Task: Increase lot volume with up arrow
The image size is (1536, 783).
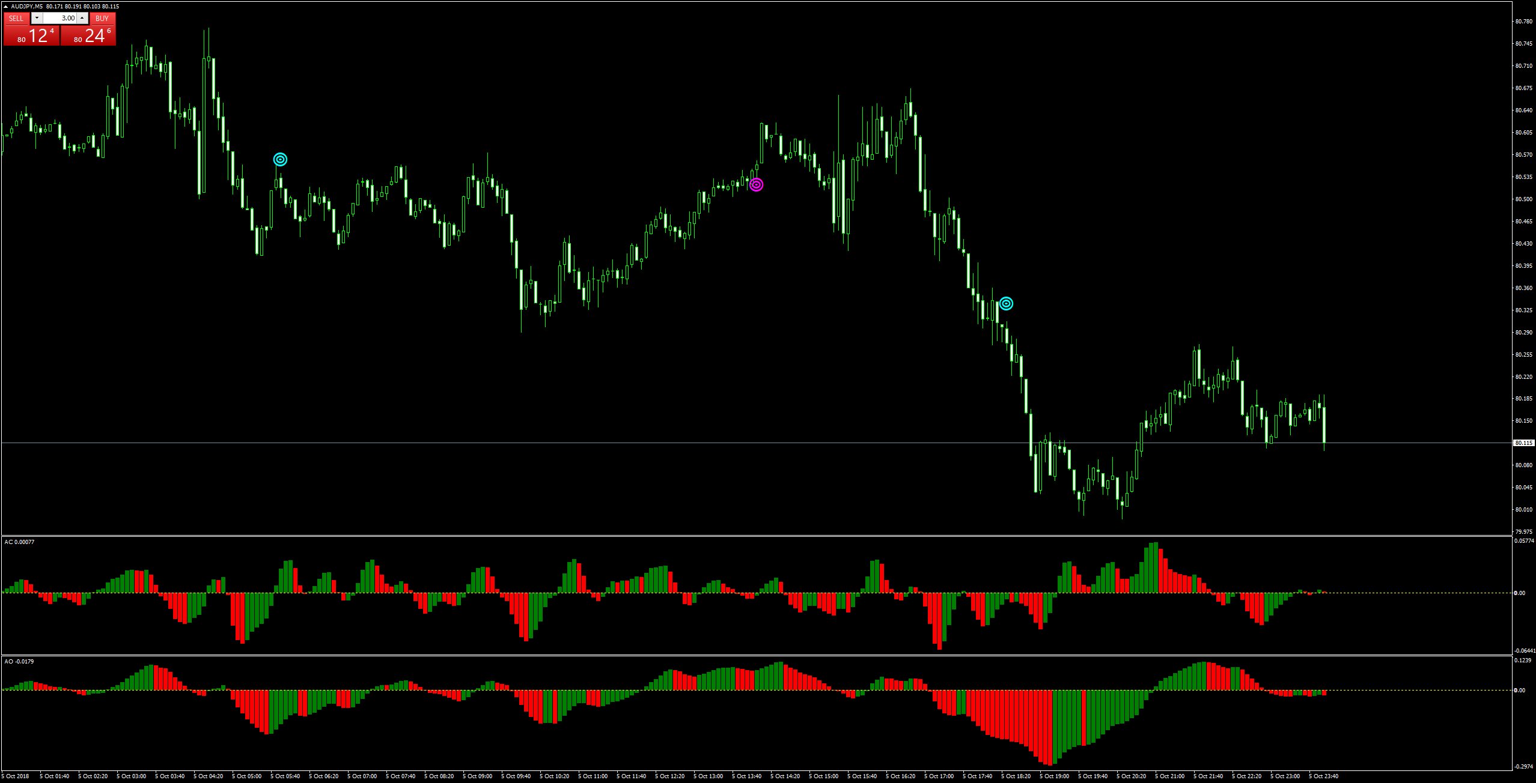Action: pos(82,19)
